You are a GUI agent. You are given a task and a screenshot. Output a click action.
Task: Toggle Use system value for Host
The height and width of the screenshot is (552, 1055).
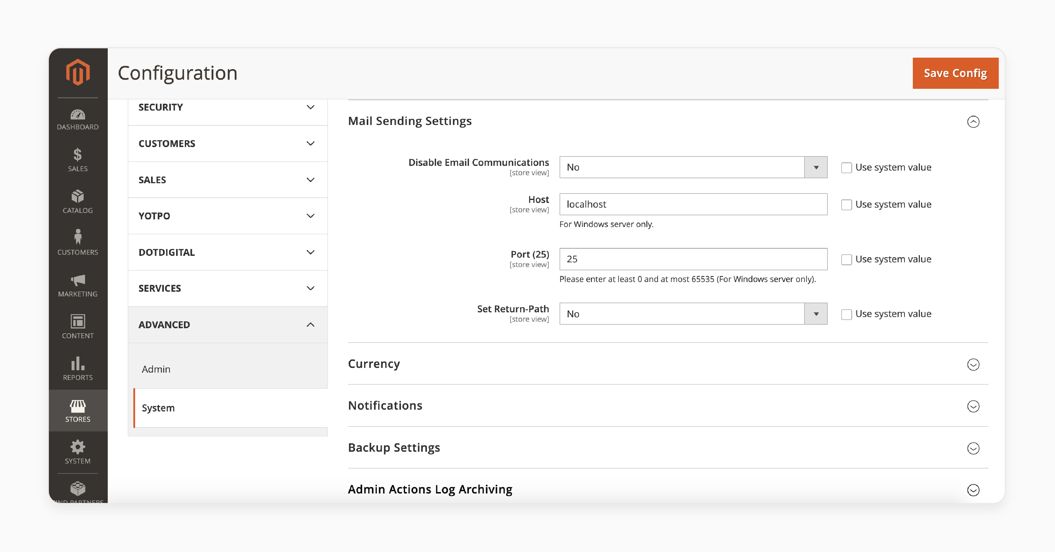click(846, 204)
